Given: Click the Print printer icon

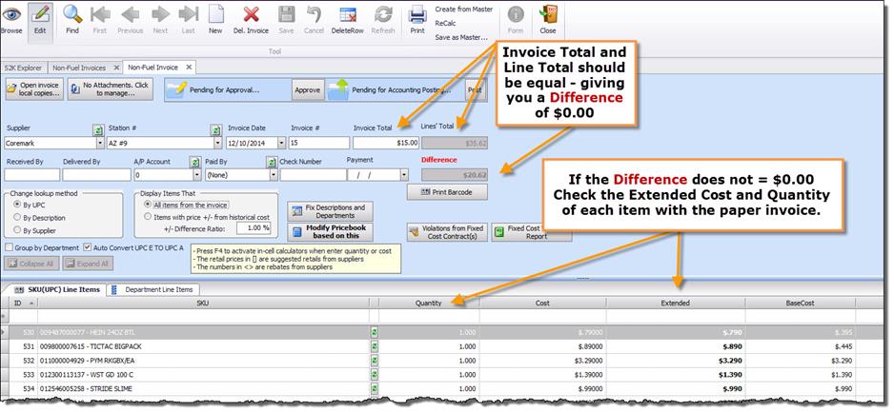Looking at the screenshot, I should click(x=417, y=14).
